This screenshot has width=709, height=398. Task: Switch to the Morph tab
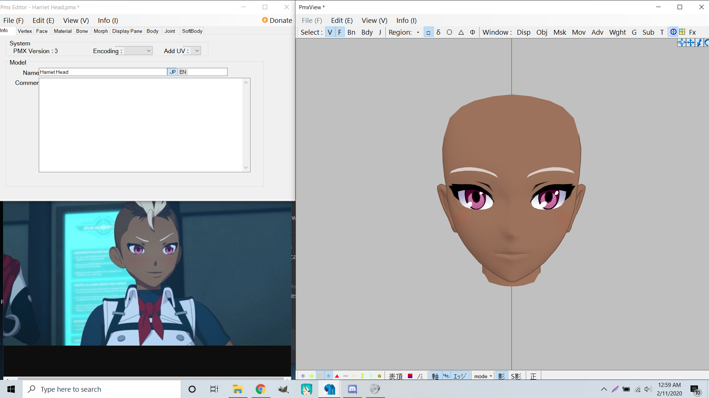[100, 31]
